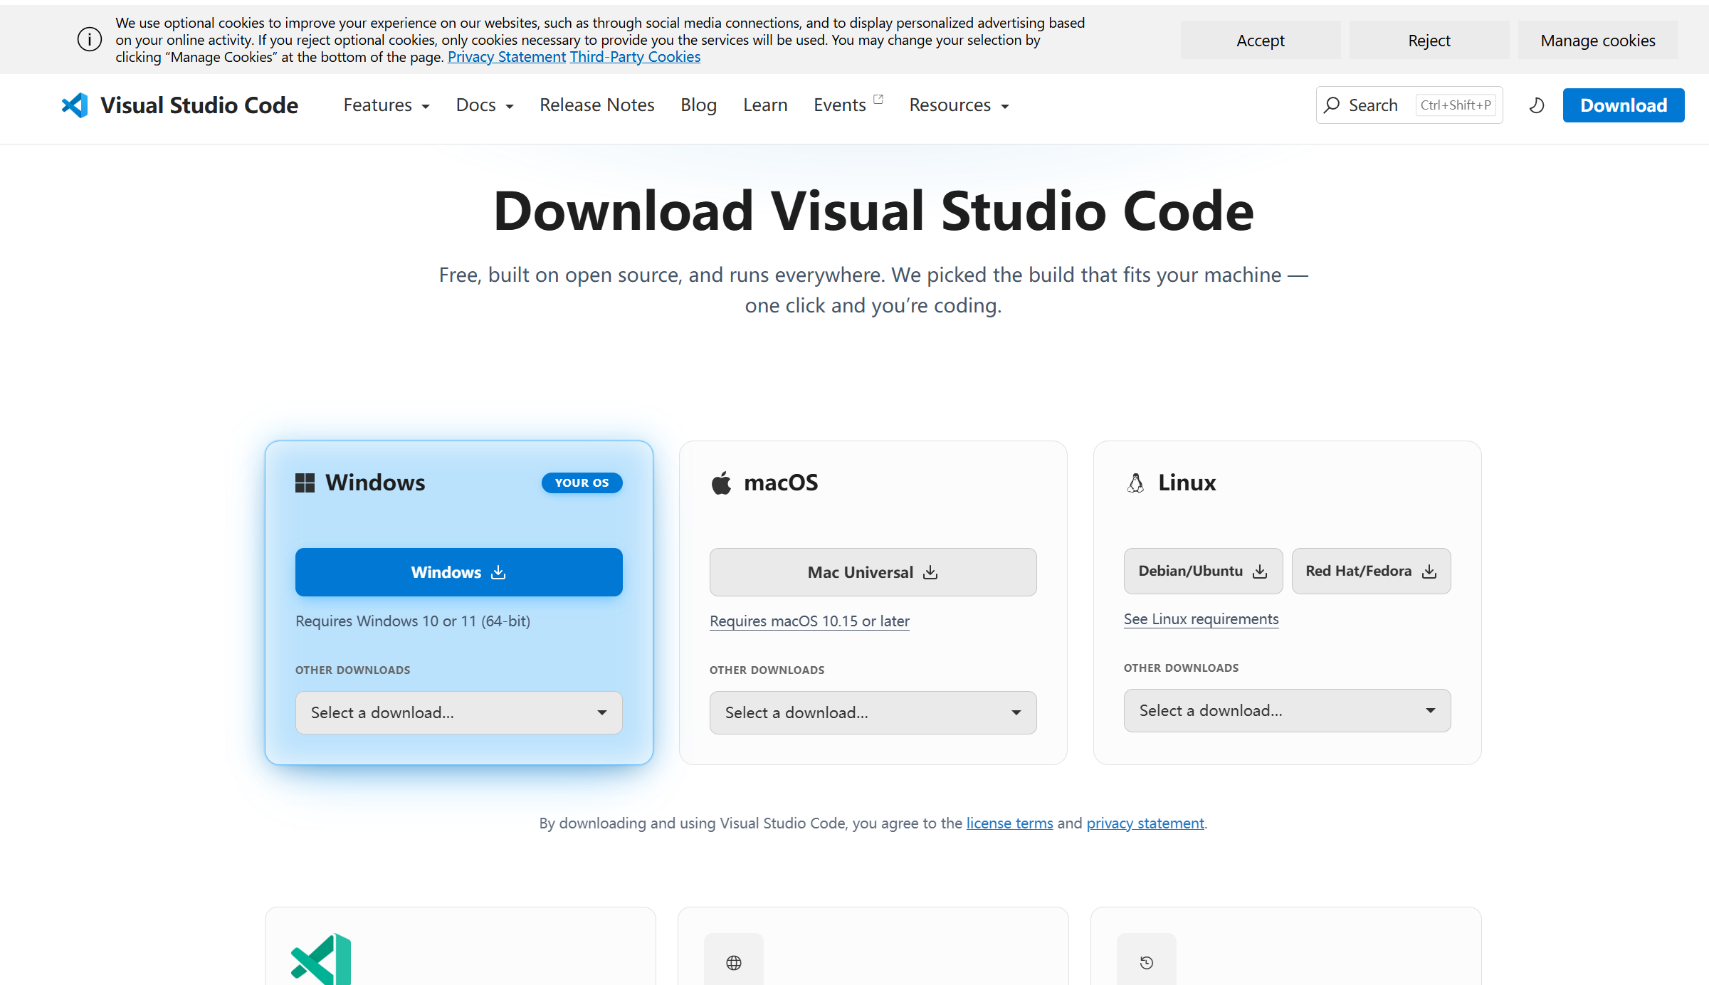This screenshot has width=1709, height=985.
Task: Open Windows other downloads dropdown
Action: (x=459, y=712)
